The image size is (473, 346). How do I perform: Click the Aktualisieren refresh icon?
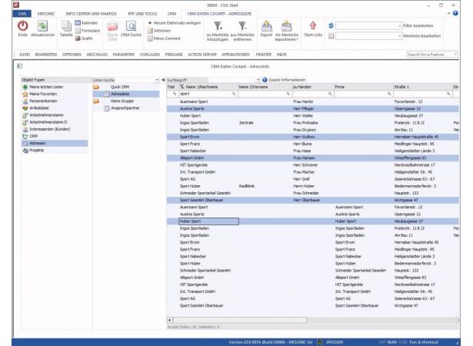coord(42,26)
